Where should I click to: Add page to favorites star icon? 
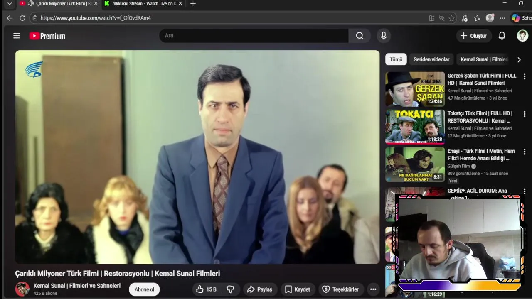point(451,18)
